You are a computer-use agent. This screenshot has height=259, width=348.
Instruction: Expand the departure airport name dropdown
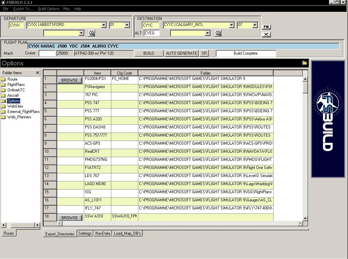click(x=103, y=25)
